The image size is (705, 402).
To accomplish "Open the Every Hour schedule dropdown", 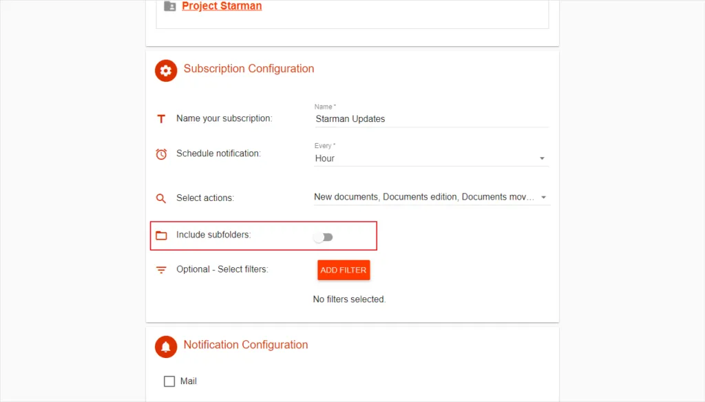I will coord(431,158).
